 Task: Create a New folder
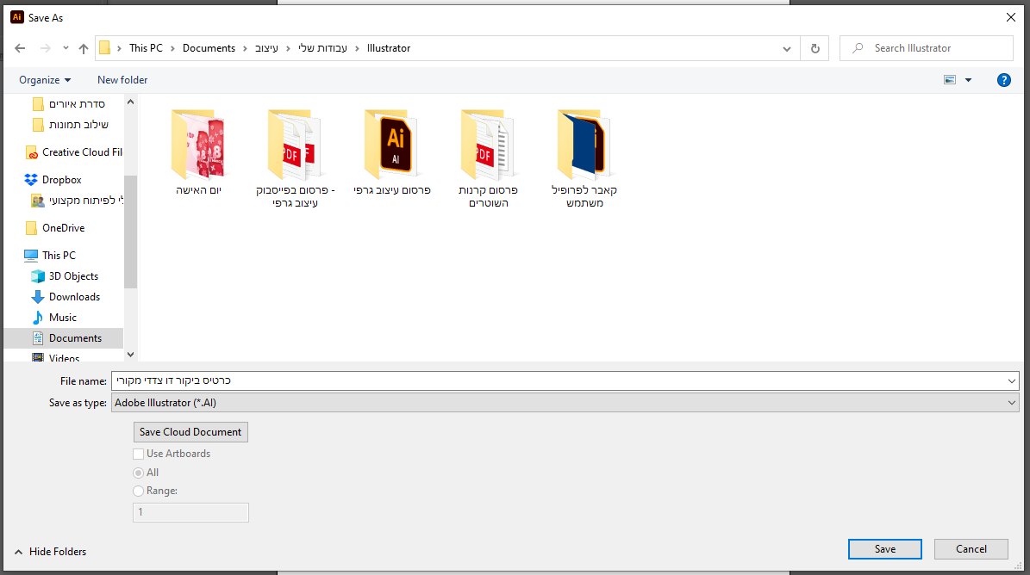tap(122, 80)
